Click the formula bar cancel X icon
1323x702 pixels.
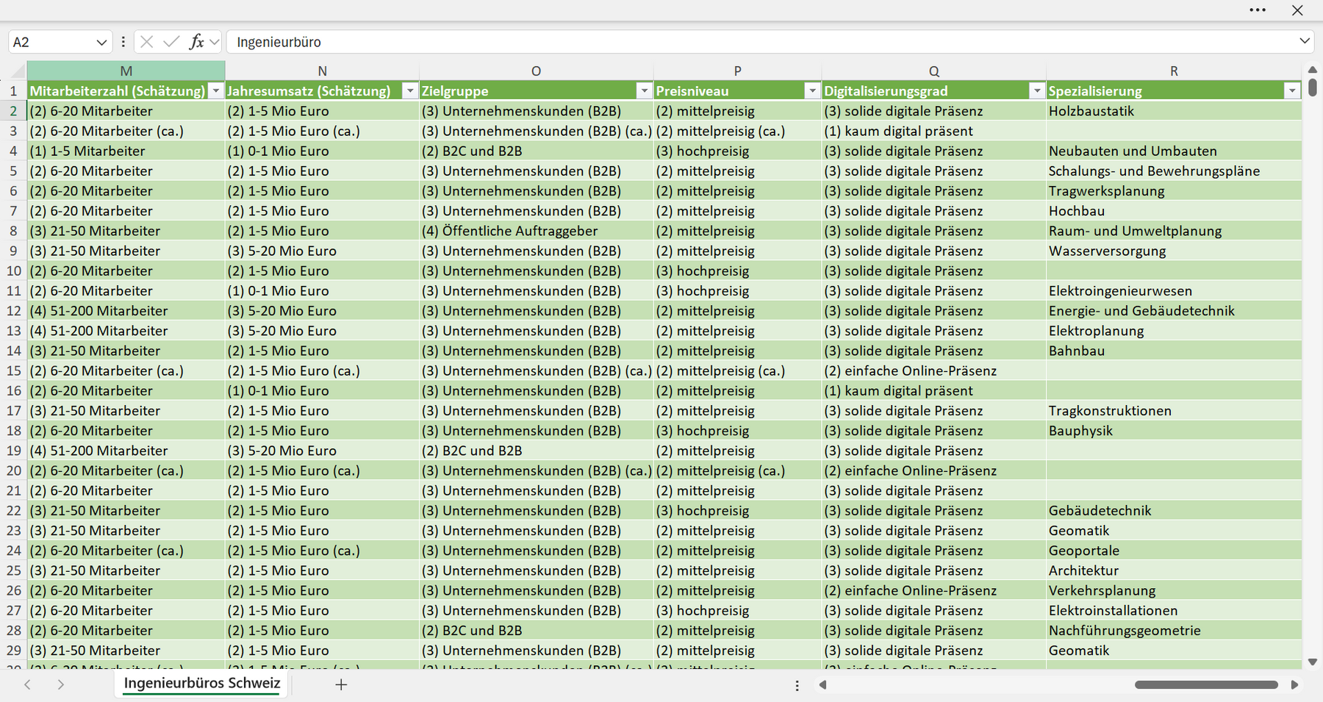click(146, 42)
